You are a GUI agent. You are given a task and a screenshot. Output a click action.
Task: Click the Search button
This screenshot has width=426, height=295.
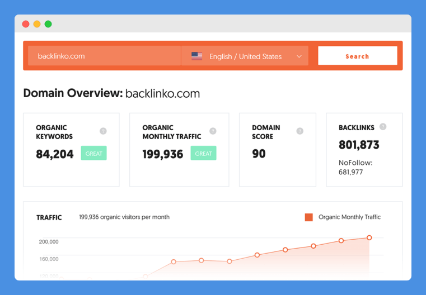coord(358,56)
